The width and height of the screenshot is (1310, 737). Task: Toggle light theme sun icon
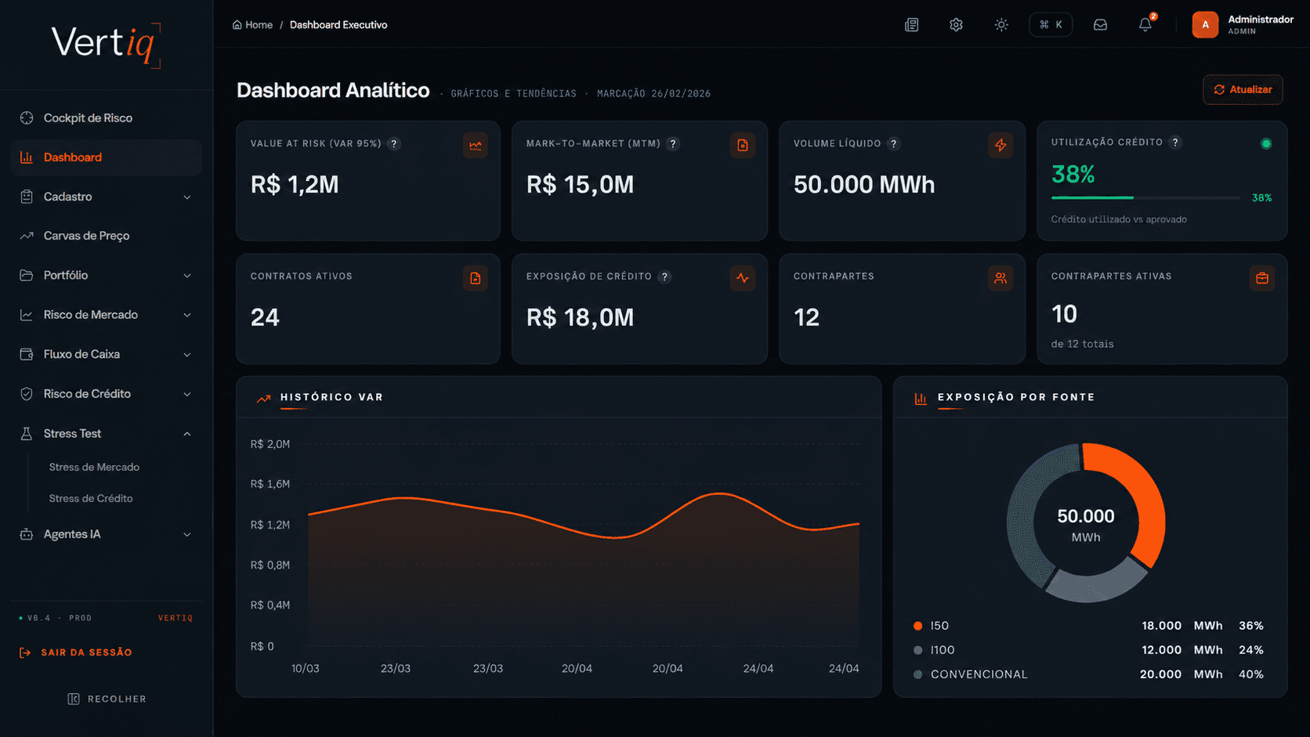tap(1001, 25)
